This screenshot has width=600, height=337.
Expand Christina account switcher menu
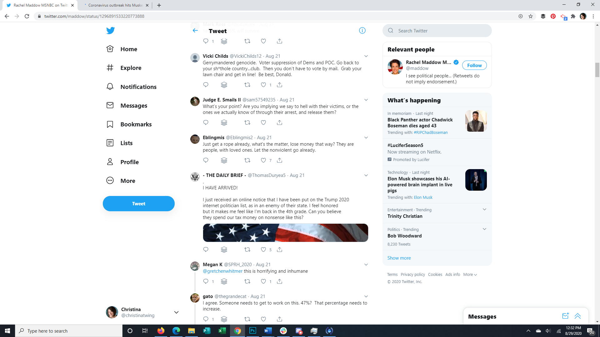pos(176,312)
